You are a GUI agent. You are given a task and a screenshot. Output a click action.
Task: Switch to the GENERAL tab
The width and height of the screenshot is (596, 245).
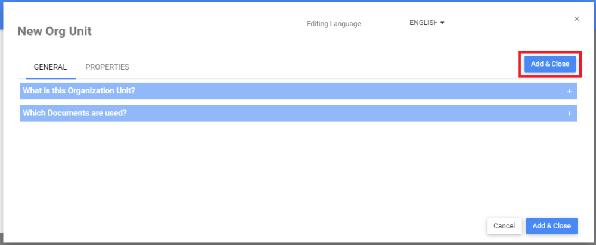pos(50,67)
